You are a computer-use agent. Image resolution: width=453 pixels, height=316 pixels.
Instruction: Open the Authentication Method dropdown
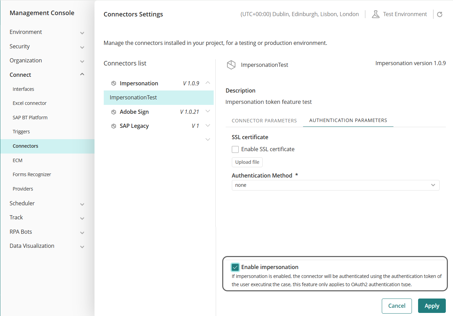pos(433,185)
